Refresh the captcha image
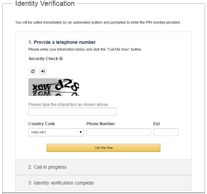The width and height of the screenshot is (207, 194). [x=33, y=71]
